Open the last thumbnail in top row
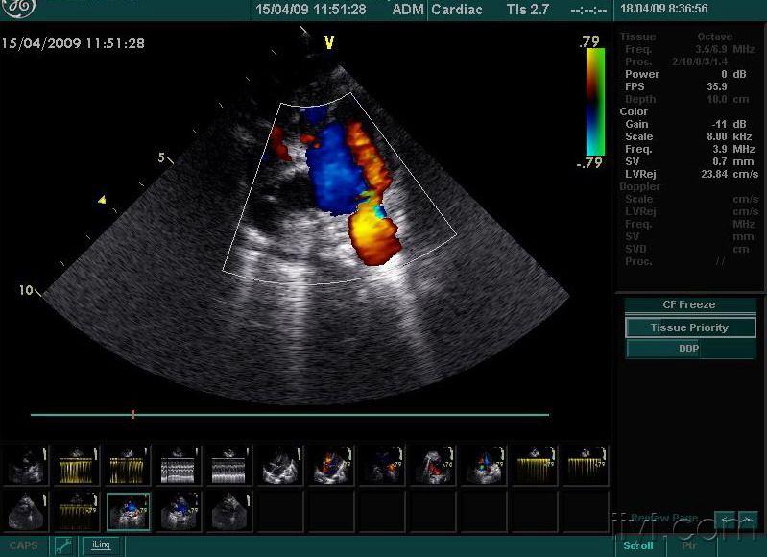The width and height of the screenshot is (767, 557). pos(585,466)
